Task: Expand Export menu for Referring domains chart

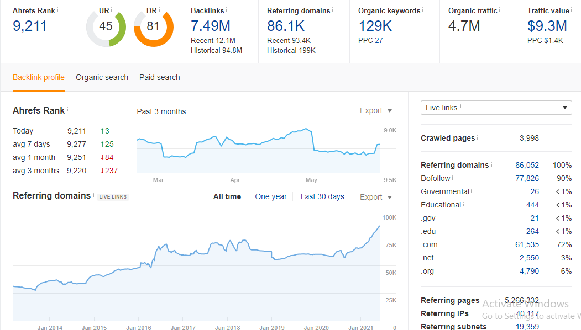Action: [x=376, y=197]
